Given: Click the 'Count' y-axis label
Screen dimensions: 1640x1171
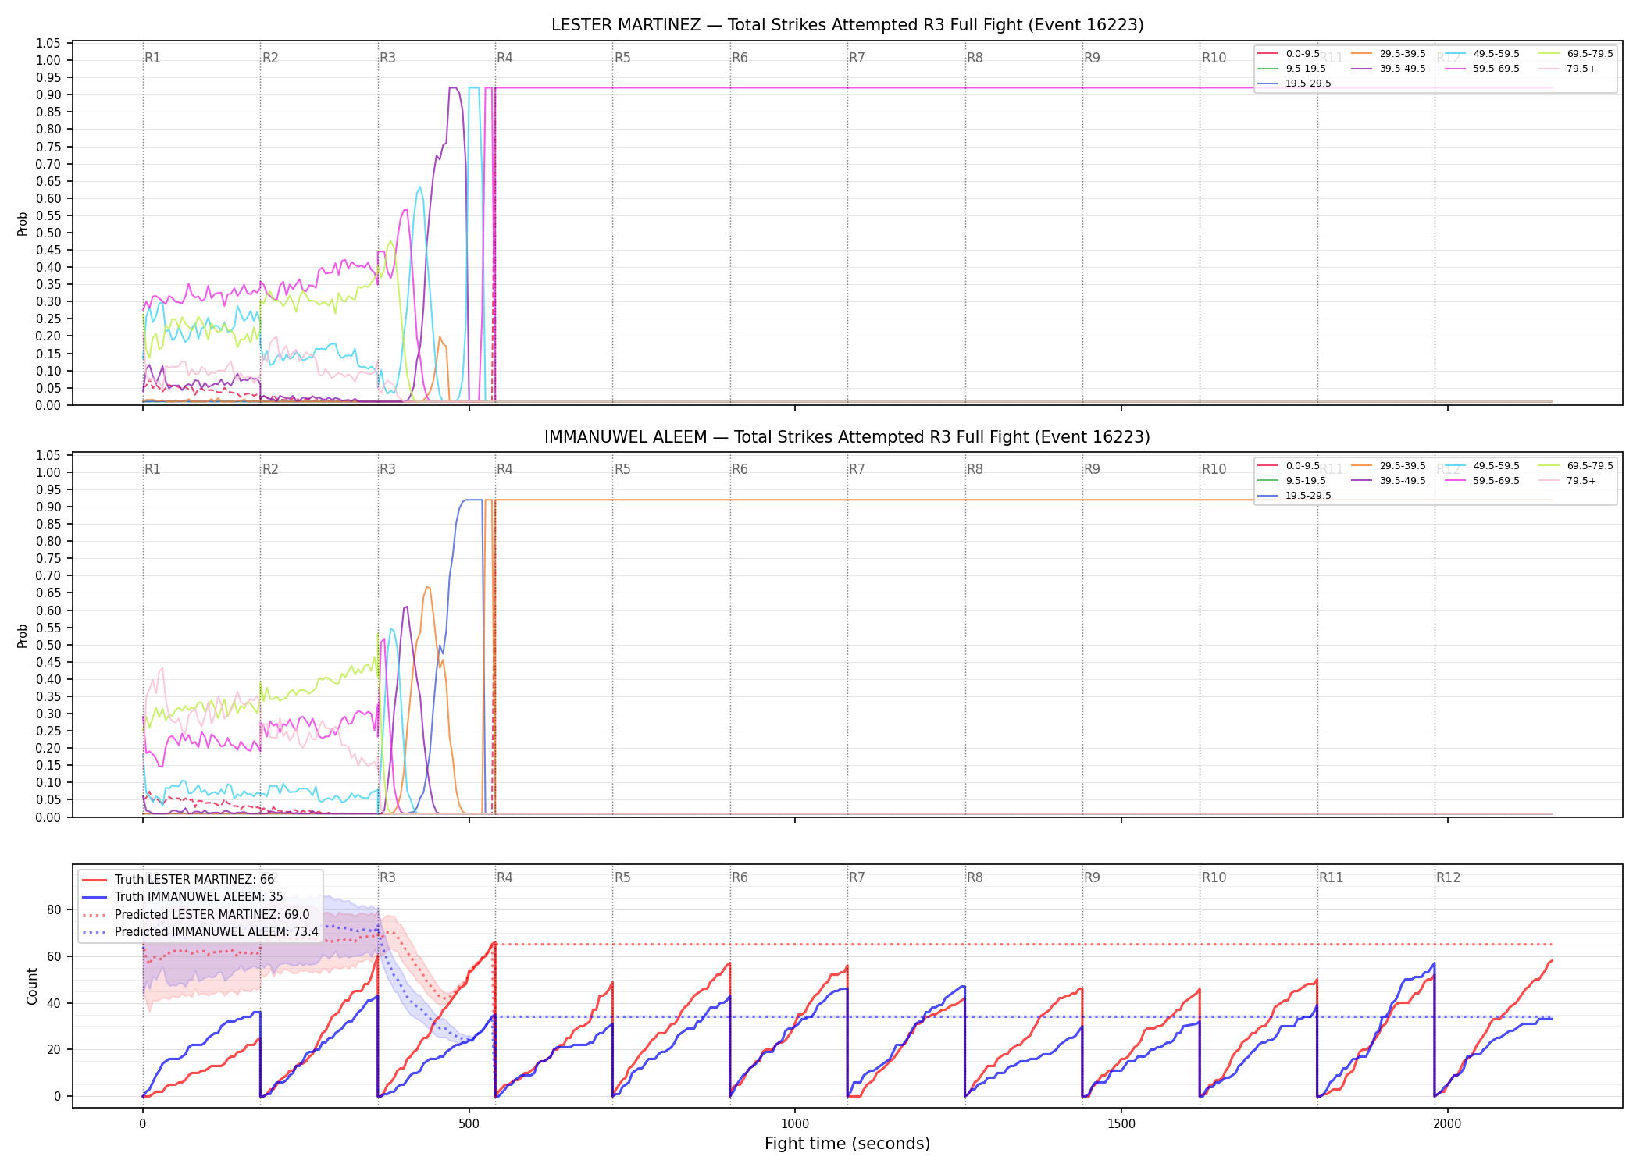Looking at the screenshot, I should [32, 986].
